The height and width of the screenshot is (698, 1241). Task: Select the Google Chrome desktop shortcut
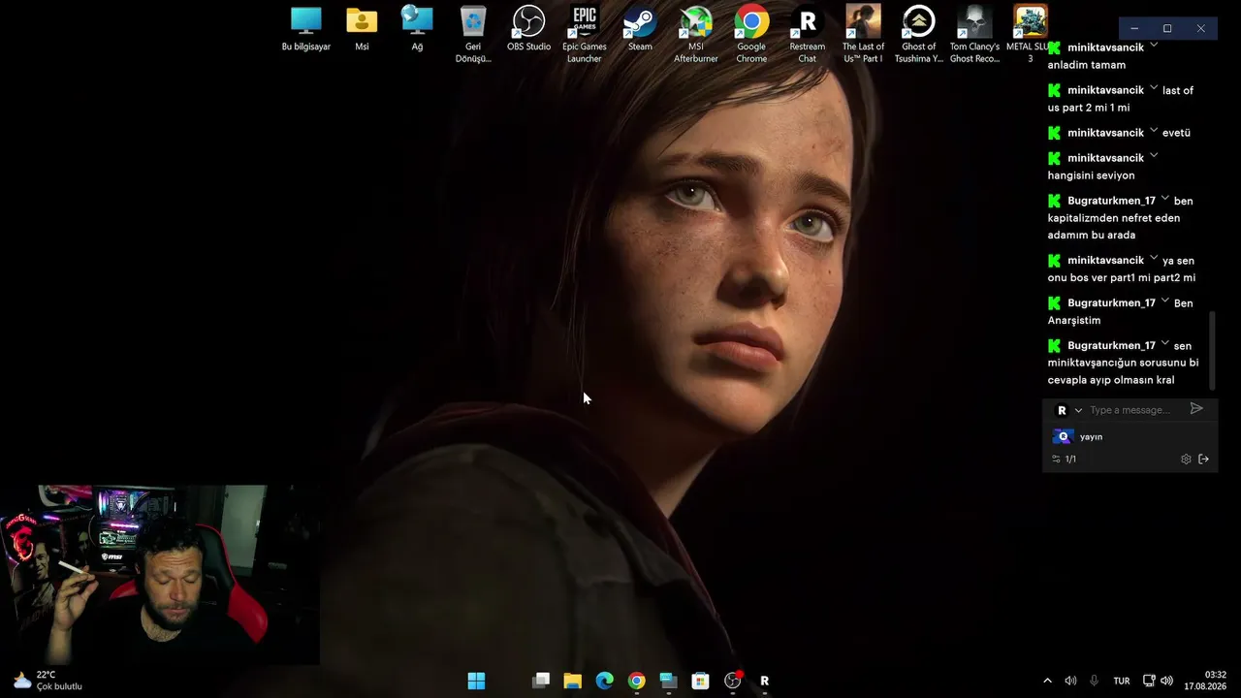[751, 35]
